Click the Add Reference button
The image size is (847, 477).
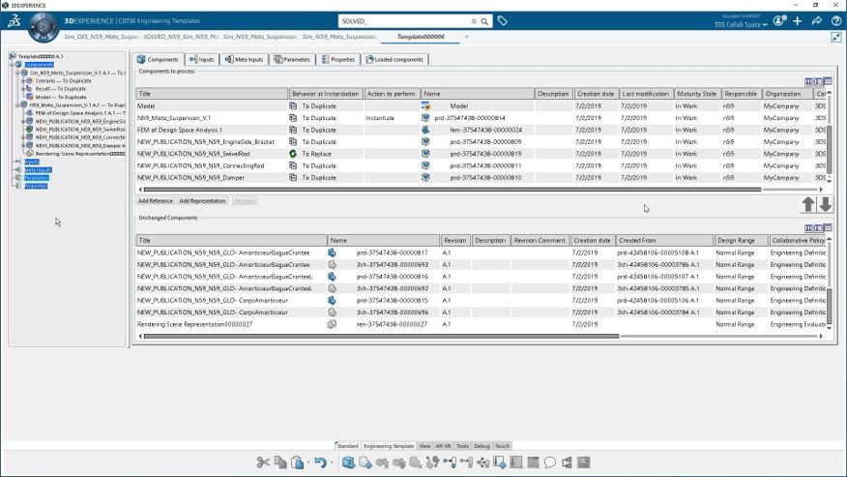pyautogui.click(x=155, y=200)
